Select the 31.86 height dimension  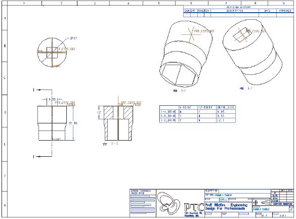[x=73, y=123]
